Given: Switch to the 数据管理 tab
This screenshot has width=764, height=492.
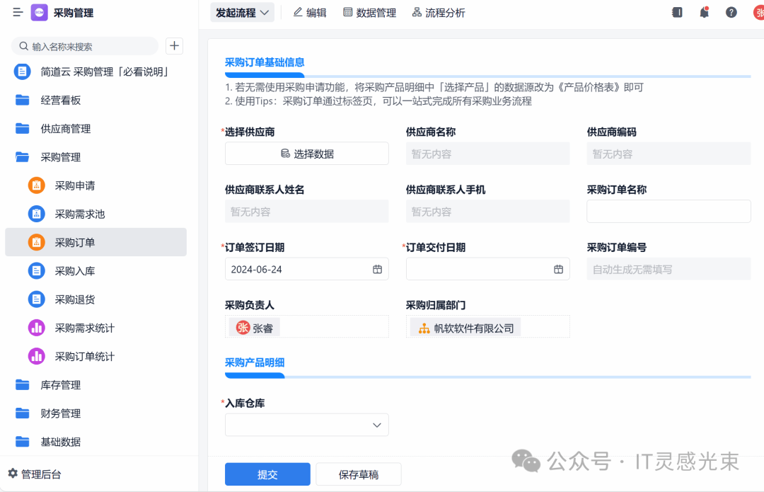Looking at the screenshot, I should tap(369, 13).
